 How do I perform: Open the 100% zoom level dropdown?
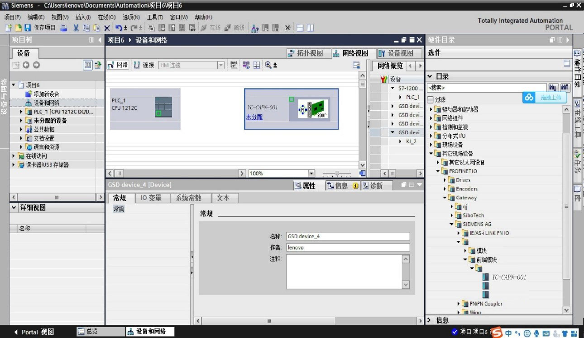(x=311, y=174)
